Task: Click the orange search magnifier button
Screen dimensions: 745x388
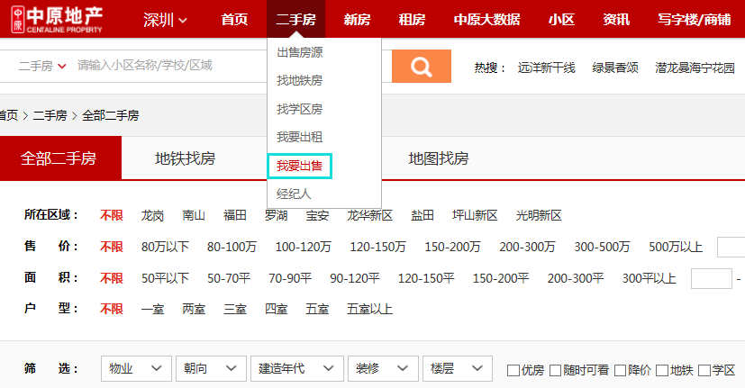Action: (x=420, y=67)
